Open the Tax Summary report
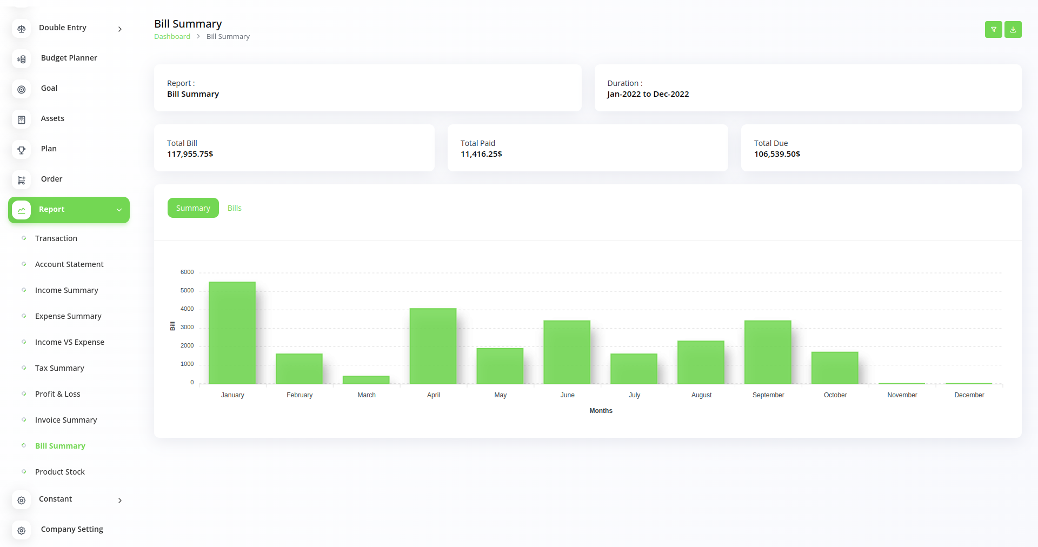 (59, 368)
